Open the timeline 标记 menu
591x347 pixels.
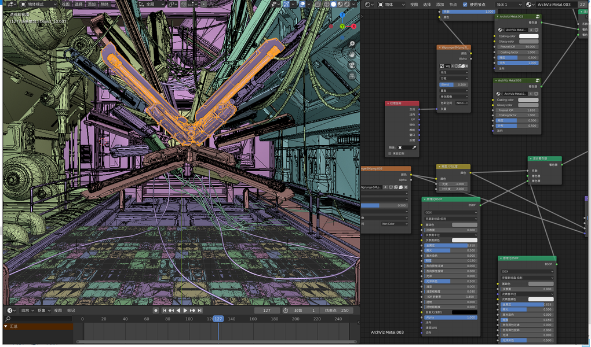(71, 311)
